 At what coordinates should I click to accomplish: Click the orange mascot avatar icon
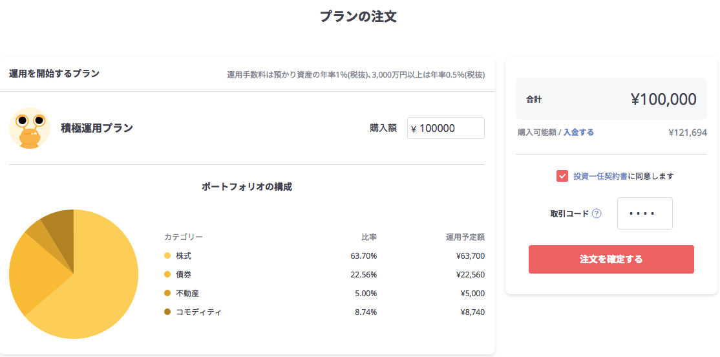pyautogui.click(x=29, y=128)
